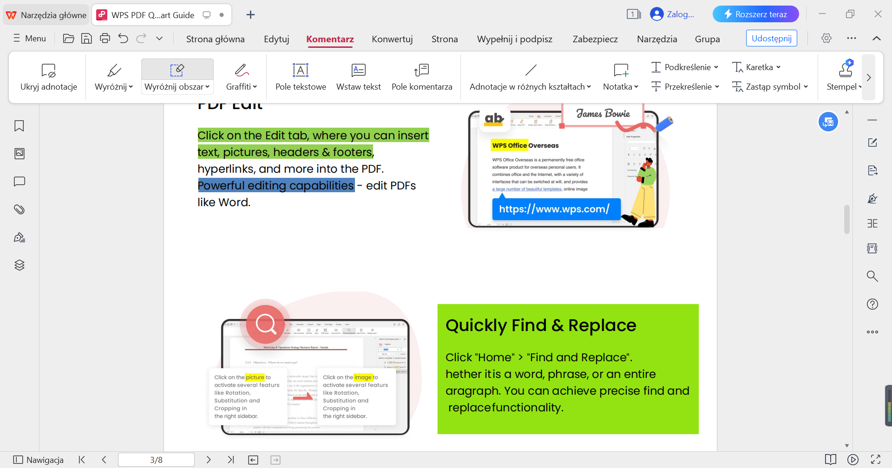892x468 pixels.
Task: Expand Karetka dropdown
Action: click(778, 67)
